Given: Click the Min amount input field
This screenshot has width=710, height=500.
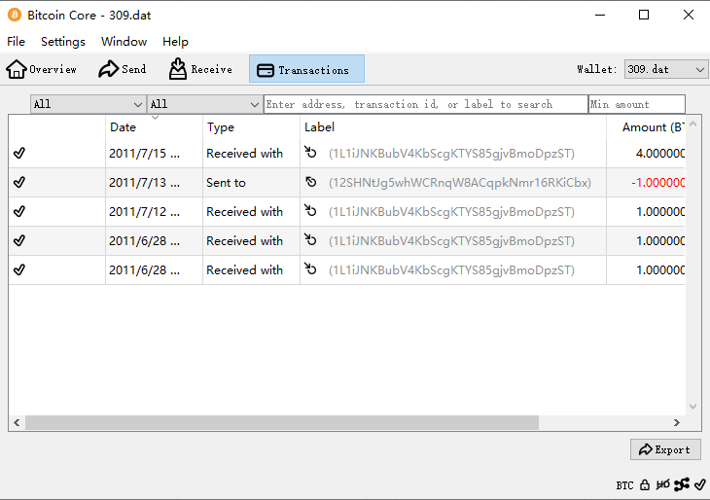Looking at the screenshot, I should click(636, 104).
